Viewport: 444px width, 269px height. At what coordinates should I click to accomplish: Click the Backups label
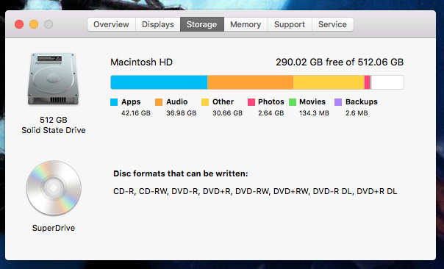362,101
